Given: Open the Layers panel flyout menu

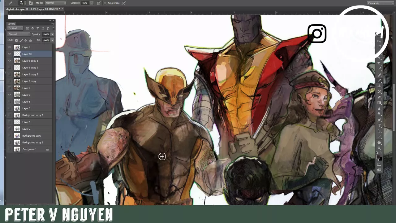Looking at the screenshot, I should pyautogui.click(x=53, y=24).
